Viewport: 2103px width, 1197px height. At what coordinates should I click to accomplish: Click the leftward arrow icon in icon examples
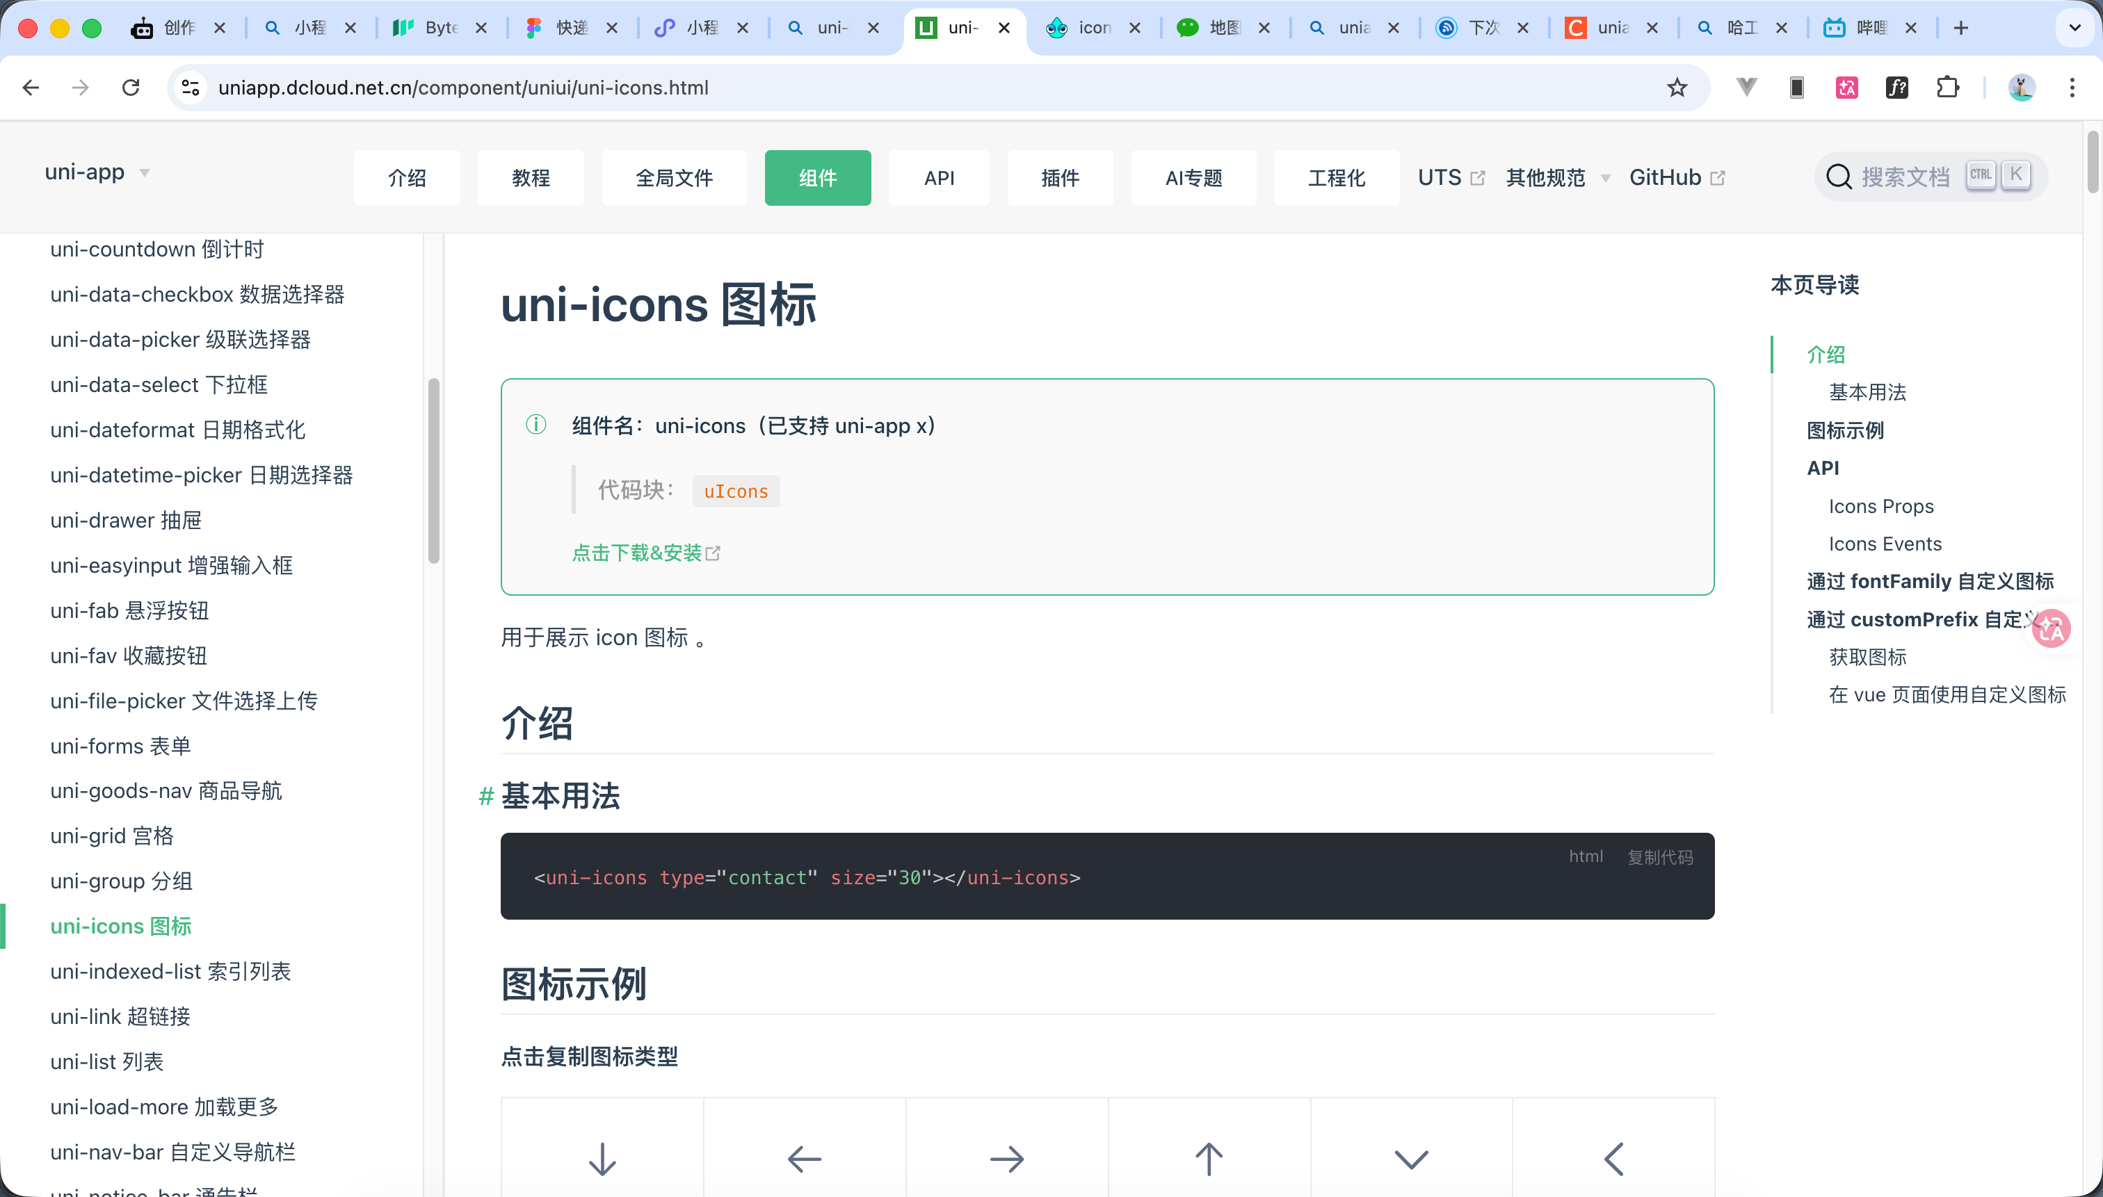805,1158
